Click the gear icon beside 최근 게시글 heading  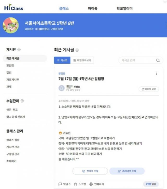(x=77, y=50)
